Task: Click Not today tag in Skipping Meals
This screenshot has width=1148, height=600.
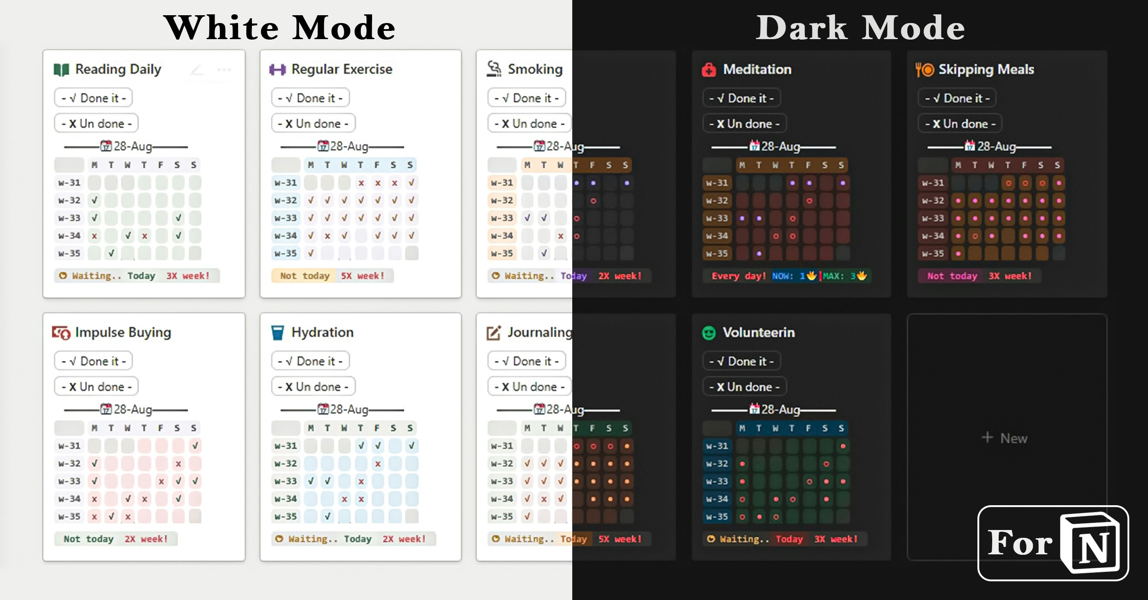Action: point(952,276)
